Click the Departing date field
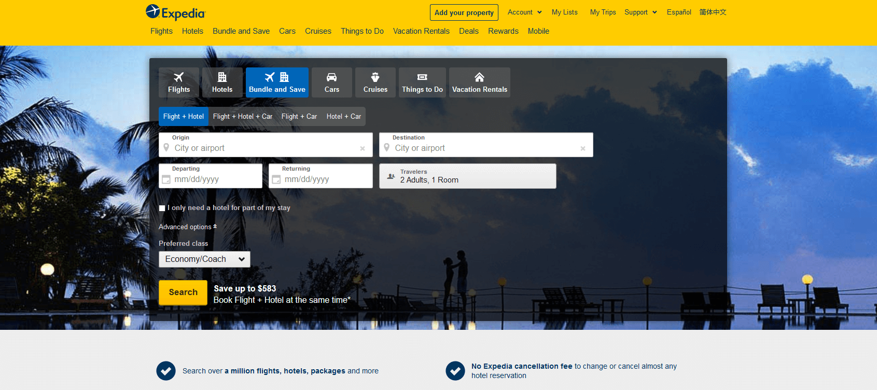Screen dimensions: 877x390 click(x=211, y=176)
